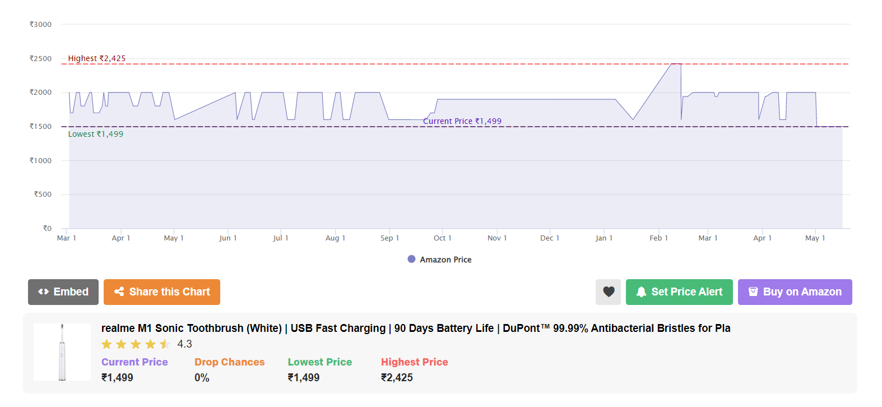Click the Lowest ₹1,499 chart line label

(x=96, y=134)
